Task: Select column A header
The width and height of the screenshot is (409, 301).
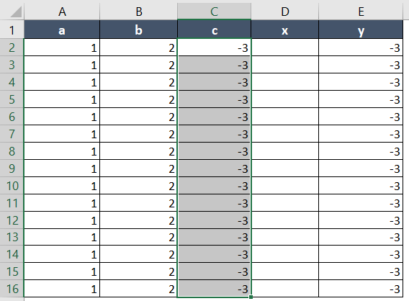Action: click(62, 12)
